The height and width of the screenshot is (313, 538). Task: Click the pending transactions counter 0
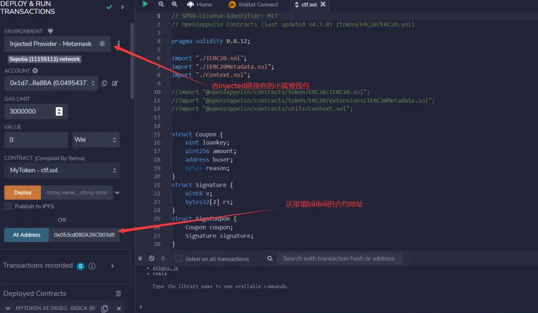point(163,258)
